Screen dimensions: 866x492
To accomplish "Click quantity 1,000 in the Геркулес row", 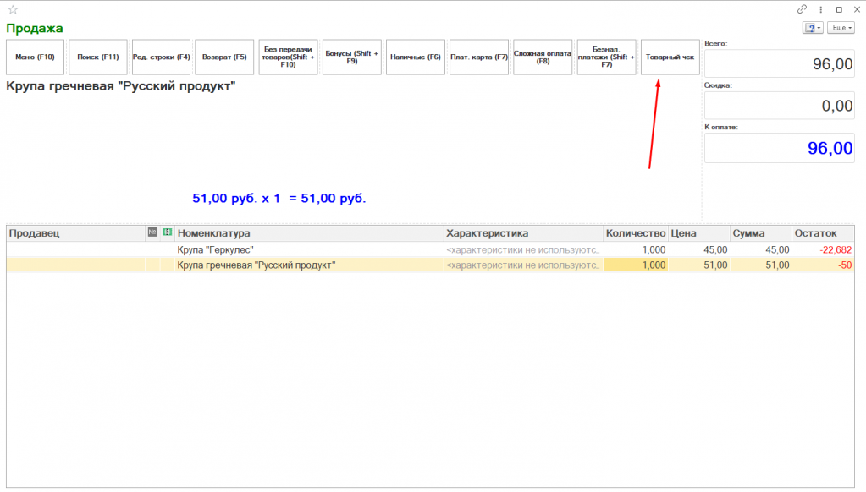I will click(636, 250).
